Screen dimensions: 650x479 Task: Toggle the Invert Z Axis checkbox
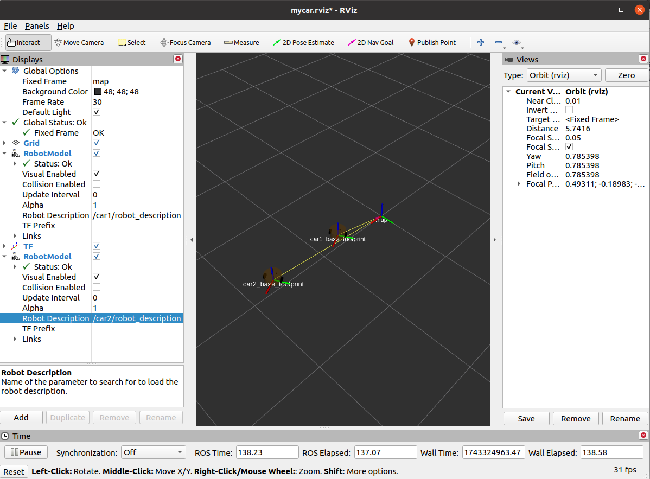[x=569, y=110]
